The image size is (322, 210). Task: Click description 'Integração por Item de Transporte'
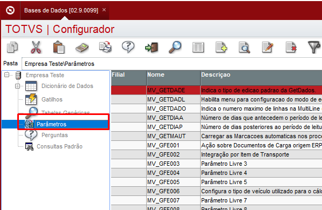point(245,154)
